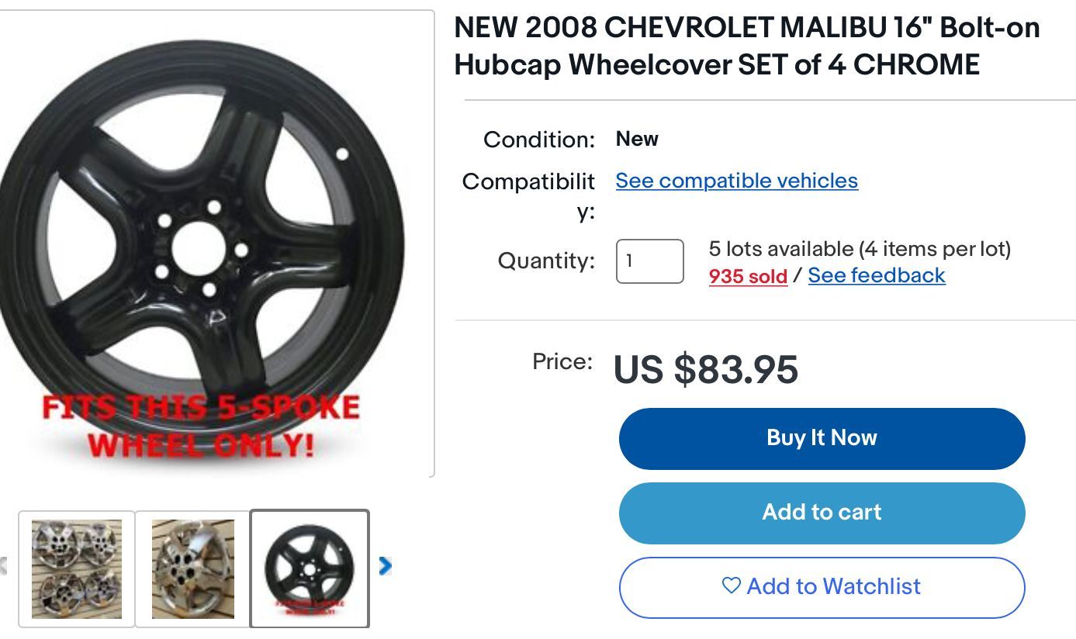The image size is (1076, 639).
Task: Click the Price label
Action: pyautogui.click(x=562, y=361)
